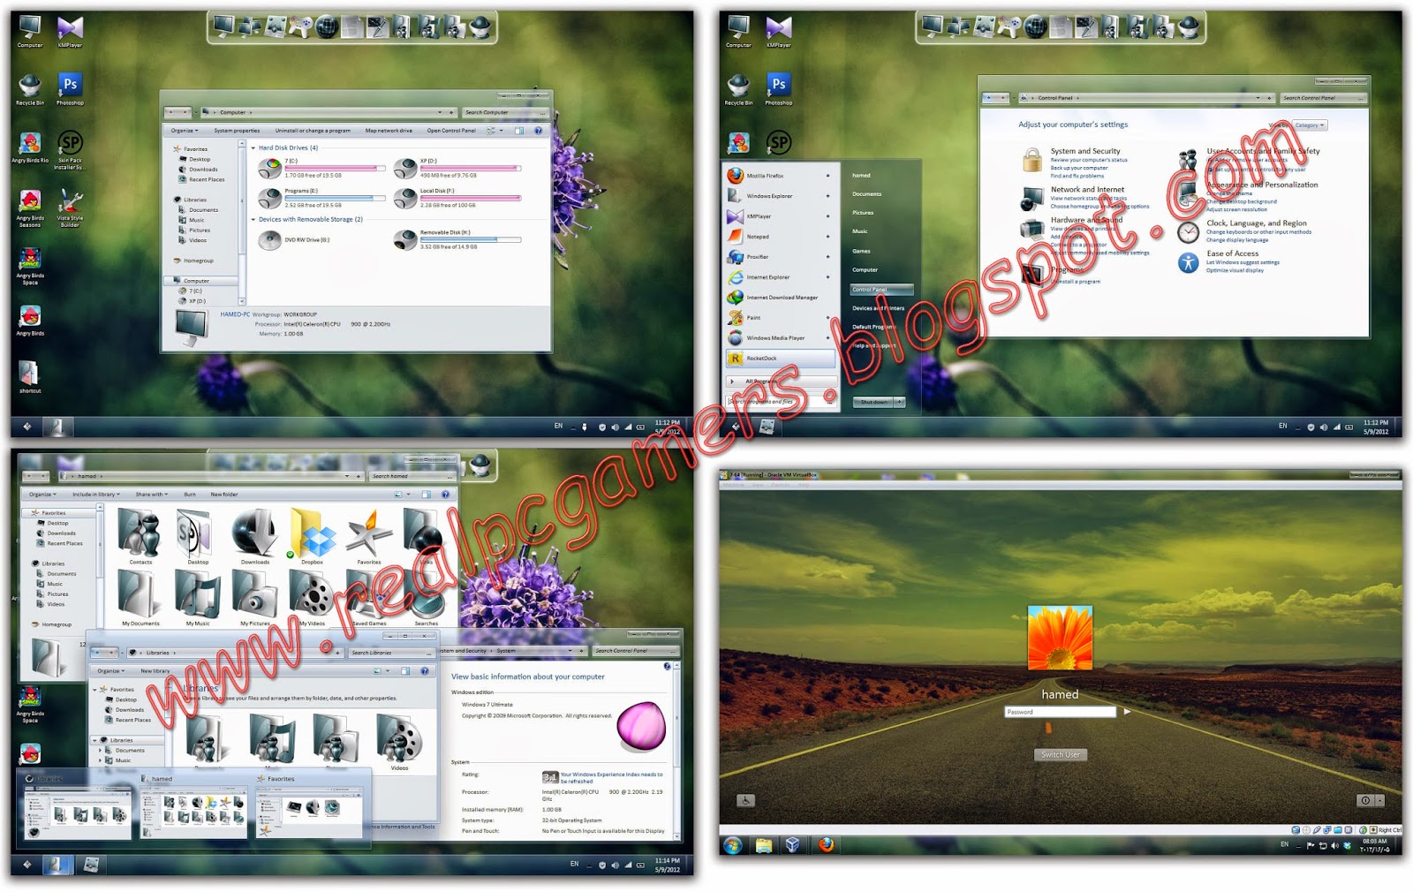The width and height of the screenshot is (1413, 892).
Task: Select RocketDock in the Start menu
Action: coord(780,359)
